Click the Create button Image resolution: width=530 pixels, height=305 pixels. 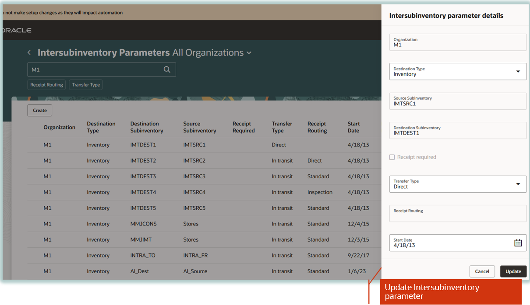pyautogui.click(x=40, y=111)
